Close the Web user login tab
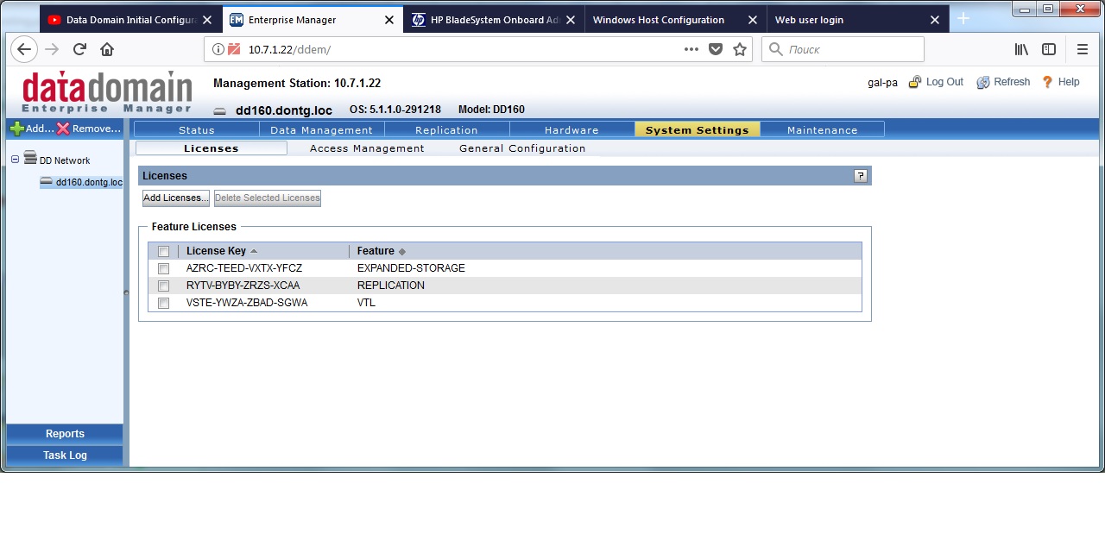Viewport: 1105px width, 559px height. coord(935,20)
